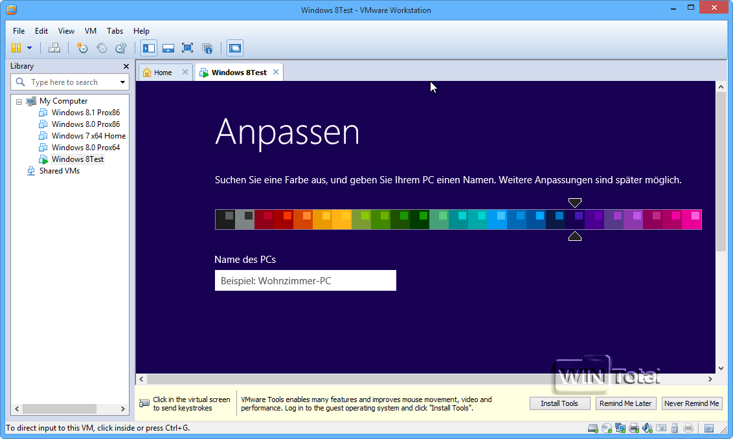Click the selected indigo color swatch
733x439 pixels.
[574, 219]
